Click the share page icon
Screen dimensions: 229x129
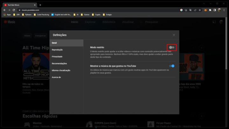(x=195, y=10)
